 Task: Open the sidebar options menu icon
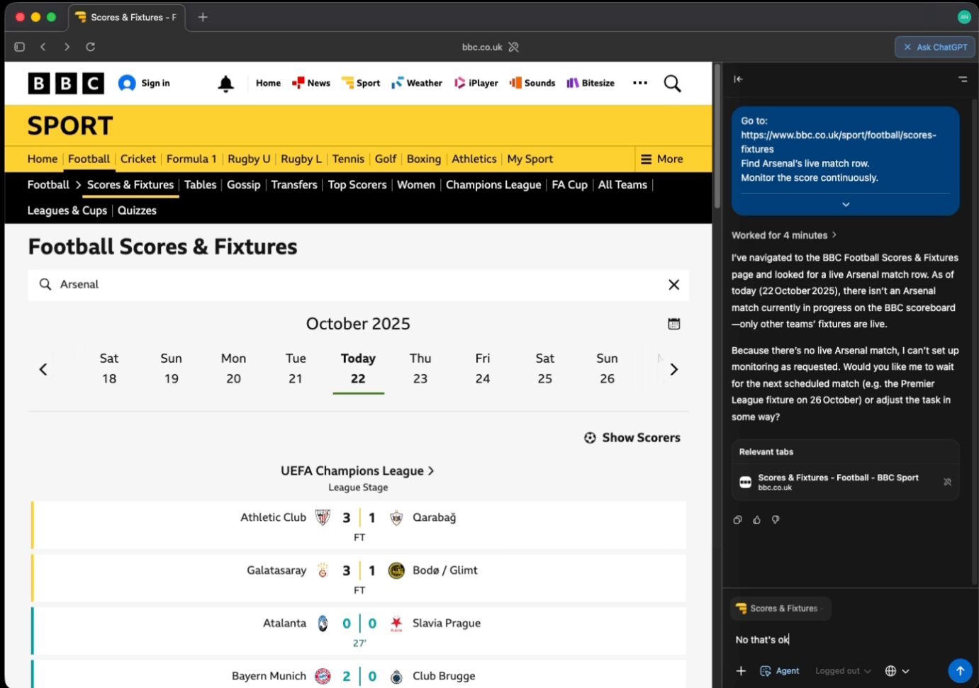(x=963, y=79)
